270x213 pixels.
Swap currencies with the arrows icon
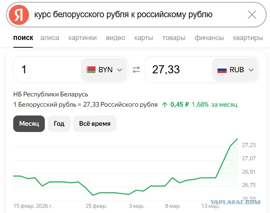136,70
